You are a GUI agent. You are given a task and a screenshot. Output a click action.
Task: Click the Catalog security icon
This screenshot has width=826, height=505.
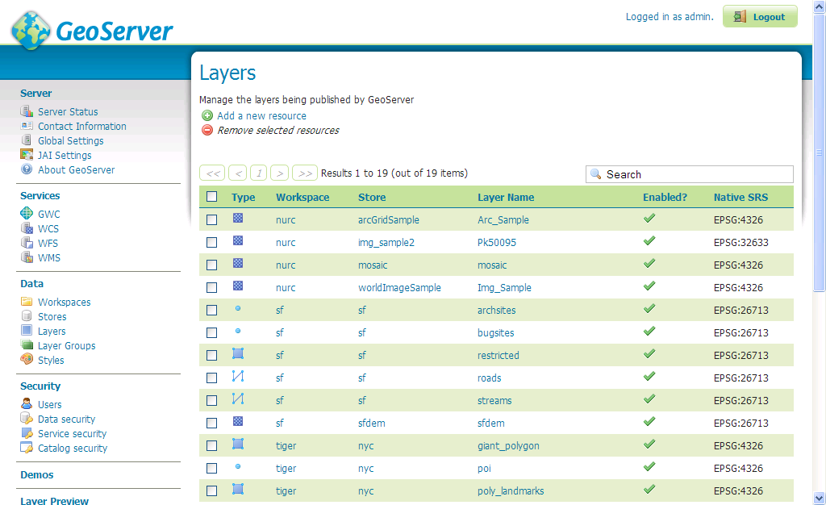click(27, 448)
